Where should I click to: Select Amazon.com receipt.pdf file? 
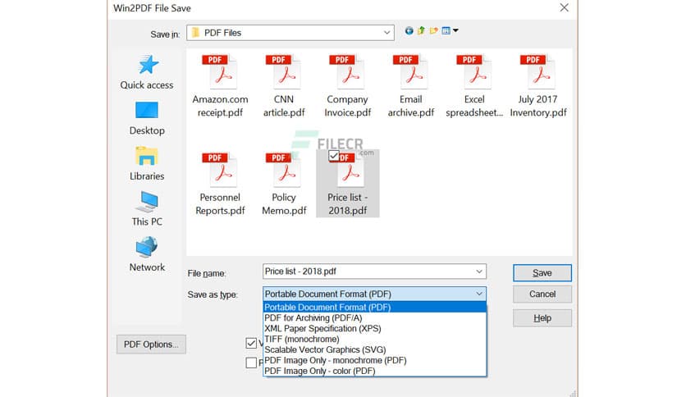(x=220, y=86)
